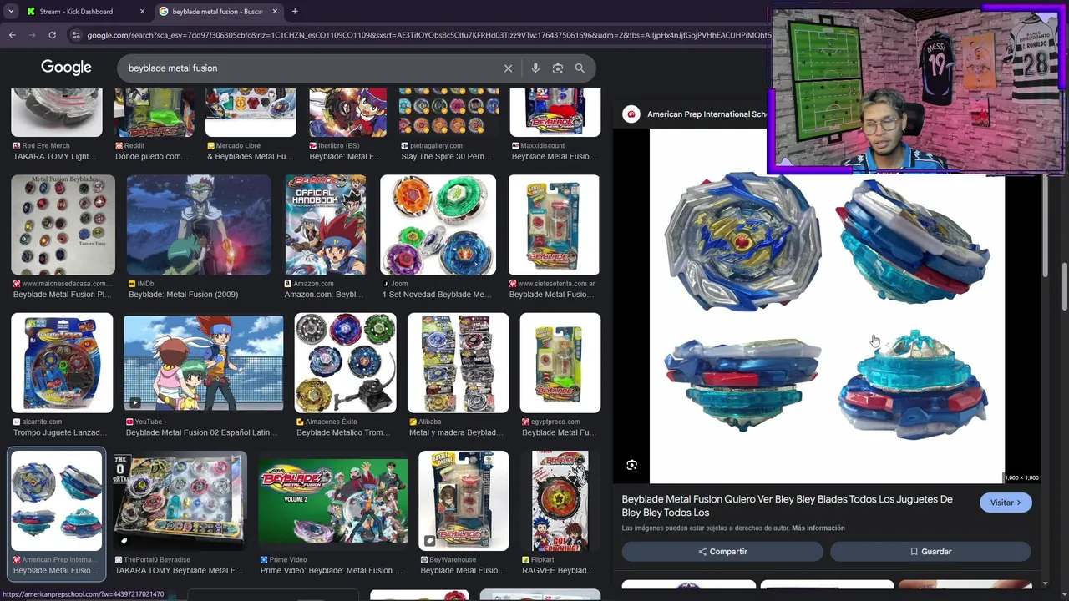Open YouTube Beyblade Metal Fusion 02 thumbnail
Screen dimensions: 1069x601
point(204,362)
